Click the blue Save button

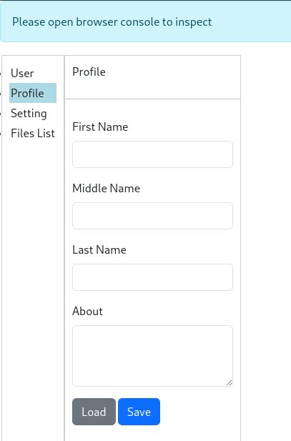click(x=139, y=412)
